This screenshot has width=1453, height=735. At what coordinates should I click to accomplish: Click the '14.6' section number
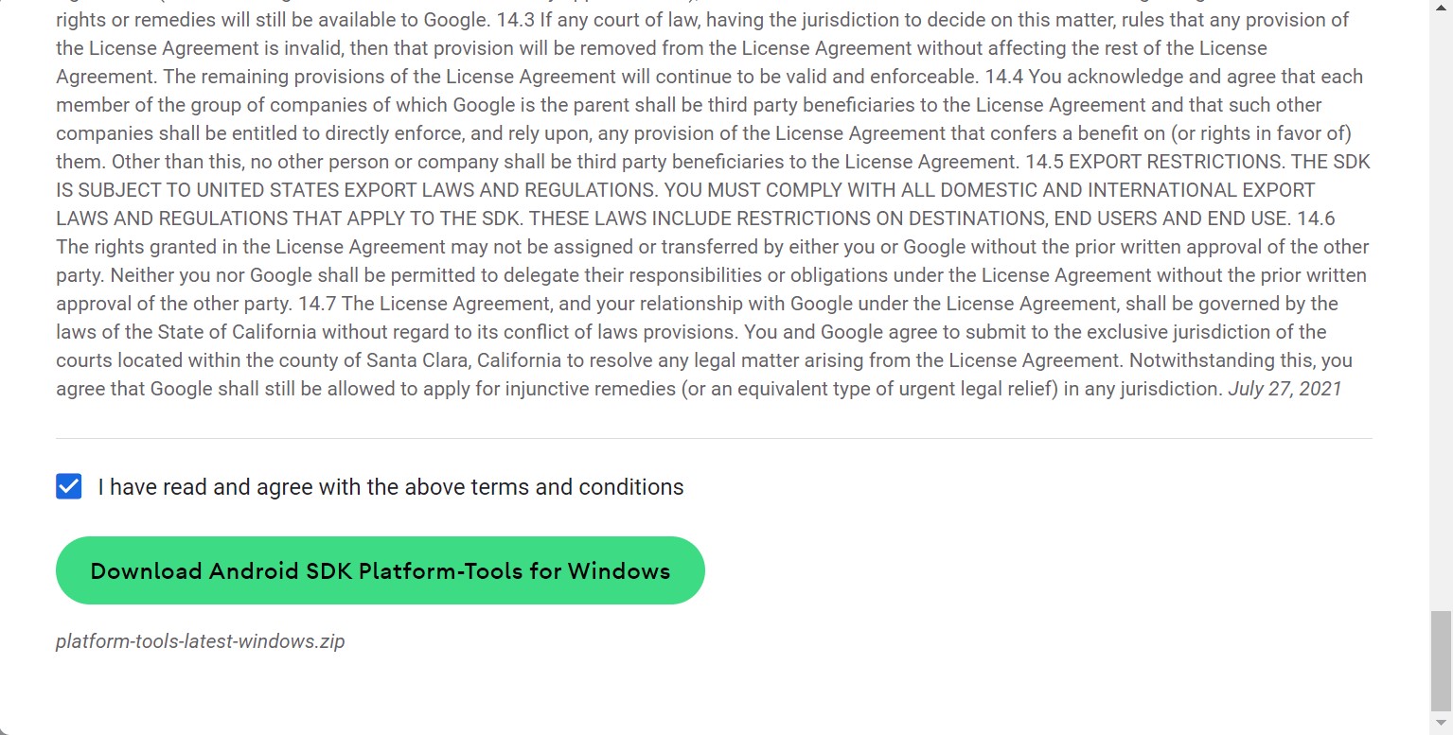pos(1315,219)
